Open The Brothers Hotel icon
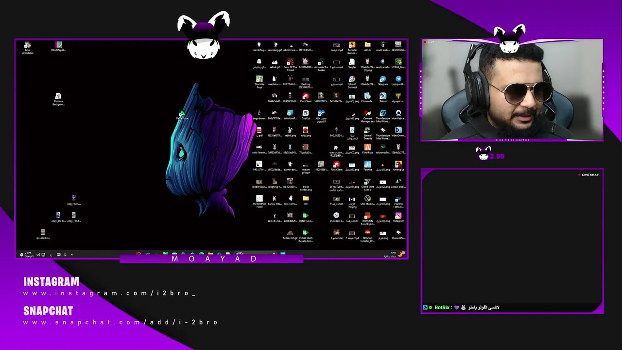The image size is (622, 350). point(259,202)
